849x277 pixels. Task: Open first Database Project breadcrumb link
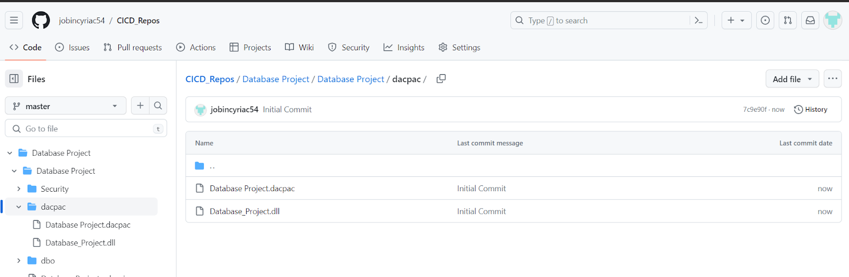coord(275,79)
